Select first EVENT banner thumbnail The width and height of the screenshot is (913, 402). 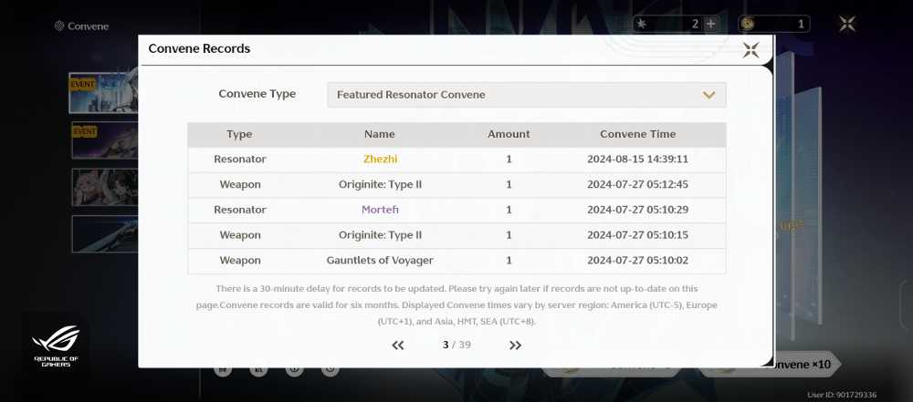point(104,92)
